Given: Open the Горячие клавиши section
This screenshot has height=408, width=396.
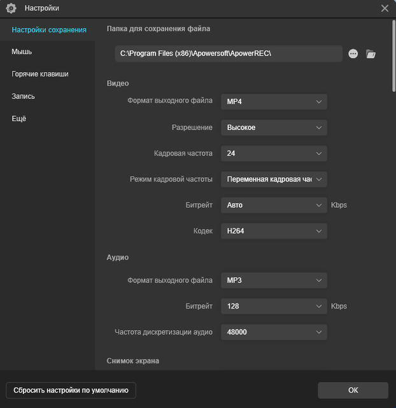Looking at the screenshot, I should click(40, 74).
